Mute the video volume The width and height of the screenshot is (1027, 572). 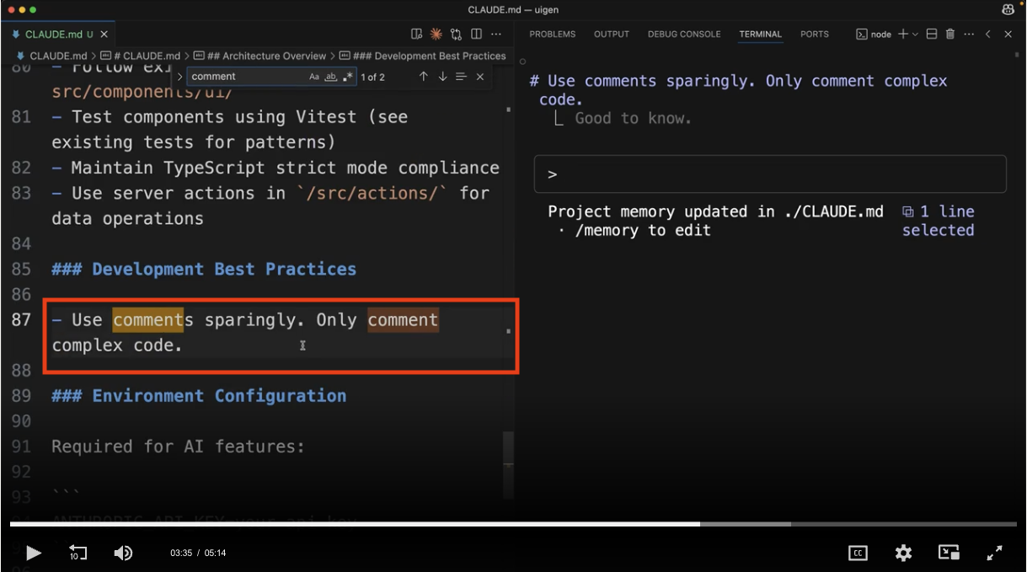point(123,553)
